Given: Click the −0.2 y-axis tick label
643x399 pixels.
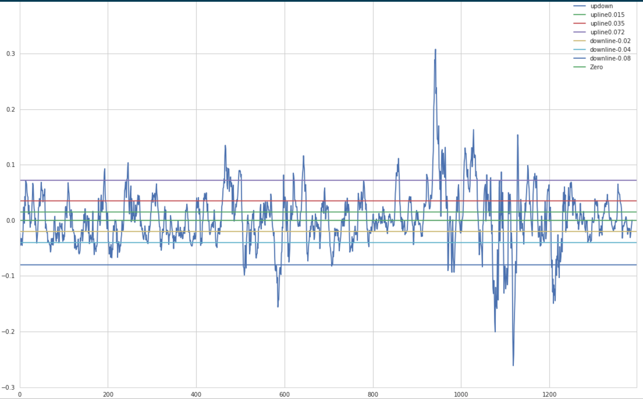Looking at the screenshot, I should click(x=8, y=332).
